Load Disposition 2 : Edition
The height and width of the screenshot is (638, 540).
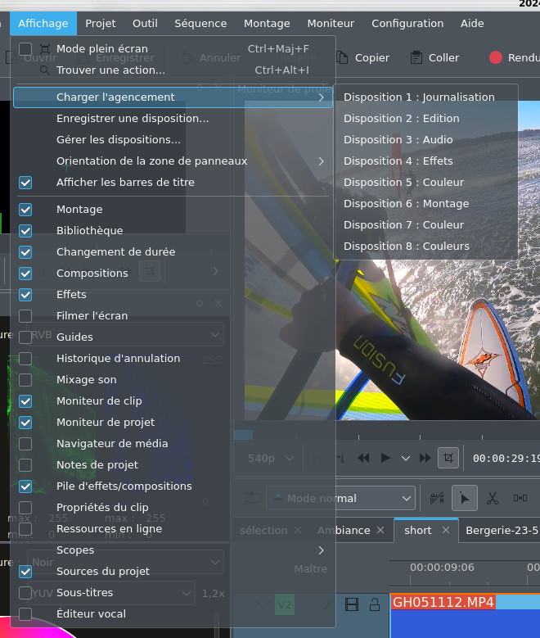(x=425, y=119)
